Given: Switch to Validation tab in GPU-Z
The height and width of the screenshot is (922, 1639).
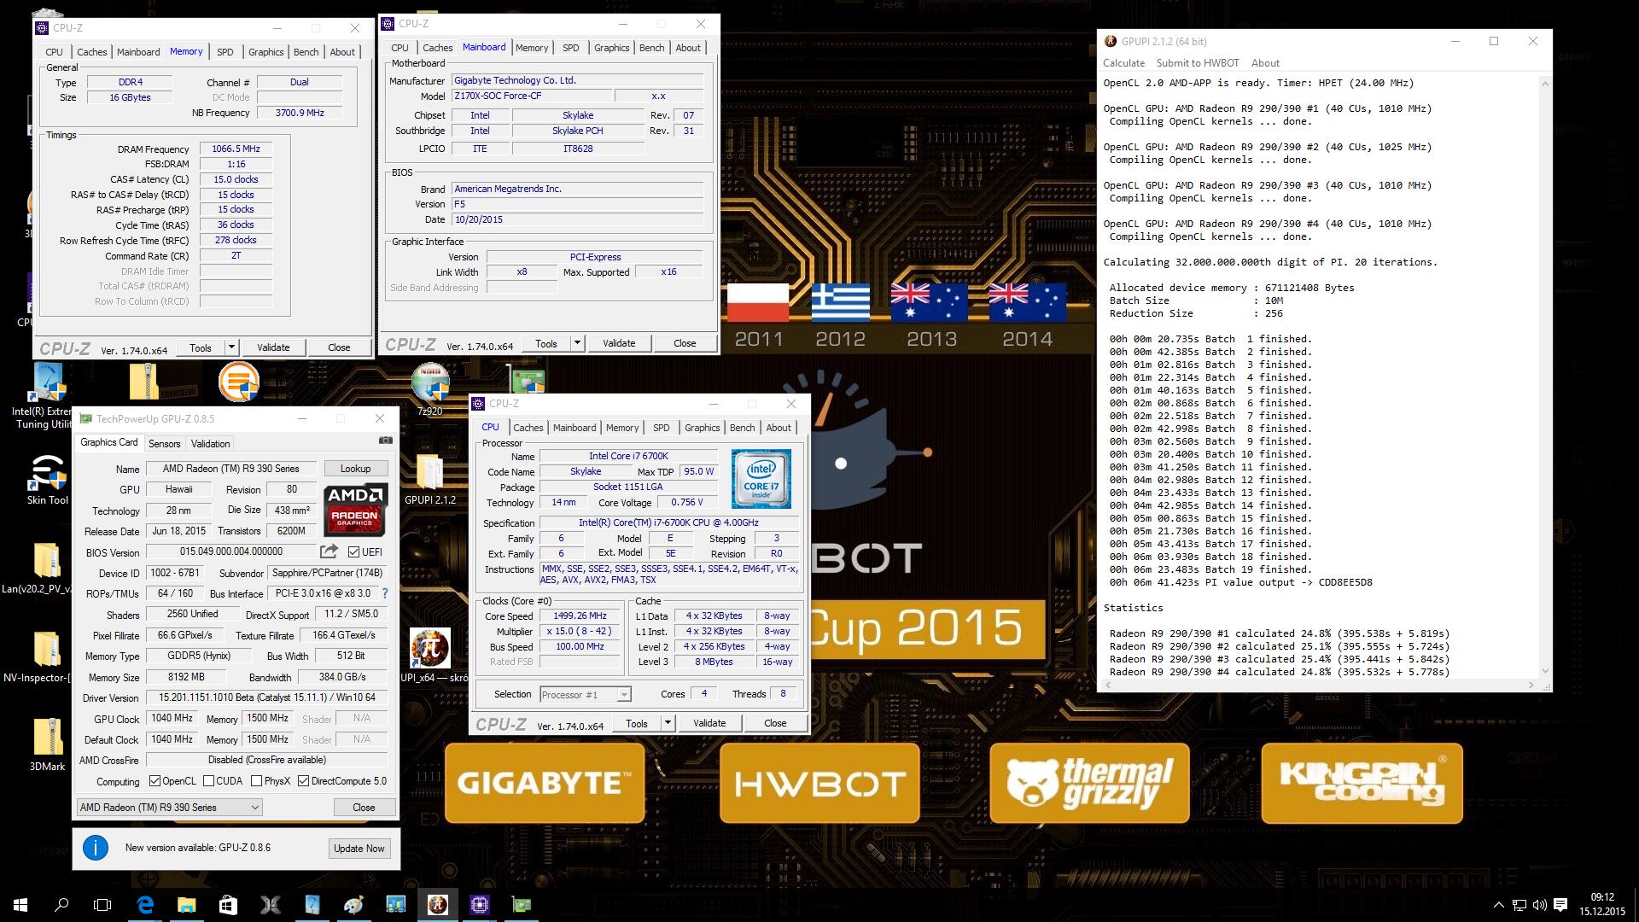Looking at the screenshot, I should tap(210, 444).
